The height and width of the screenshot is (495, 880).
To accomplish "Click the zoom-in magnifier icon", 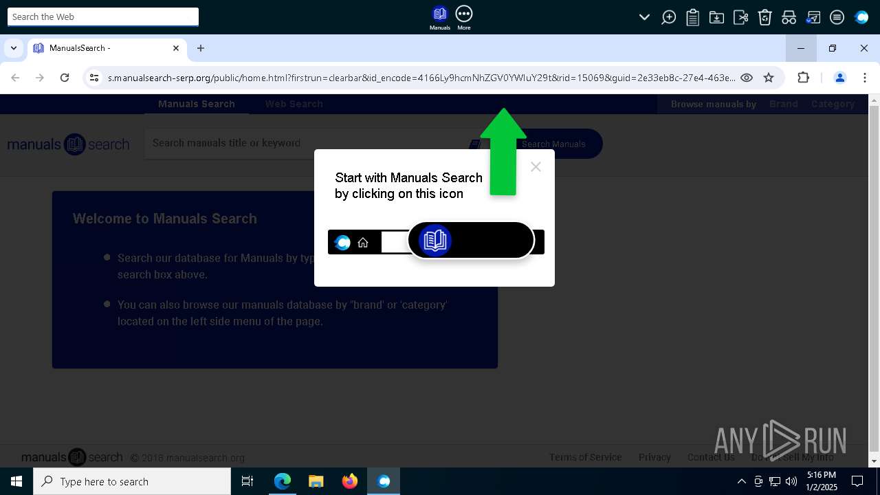I will 668,18.
